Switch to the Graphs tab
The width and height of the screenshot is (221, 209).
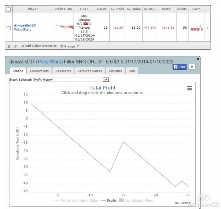click(x=18, y=71)
